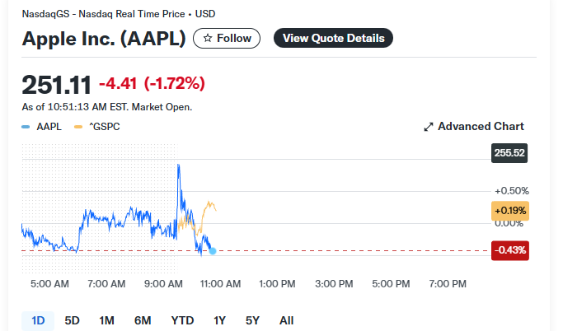Click the Apple Inc. (AAPL) heading
This screenshot has height=331, width=563.
coord(103,39)
